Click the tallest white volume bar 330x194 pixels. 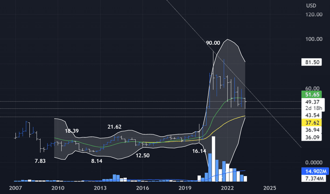point(214,159)
